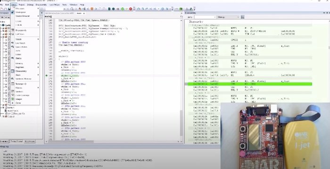The height and width of the screenshot is (169, 330).
Task: Expand the Memory submenu in View menu
Action: point(25,63)
